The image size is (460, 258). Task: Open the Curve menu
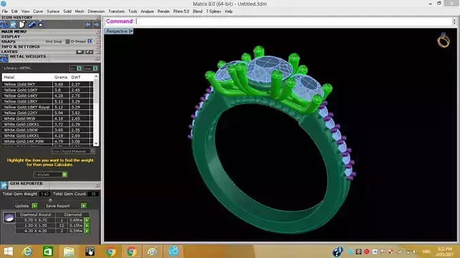tap(38, 12)
